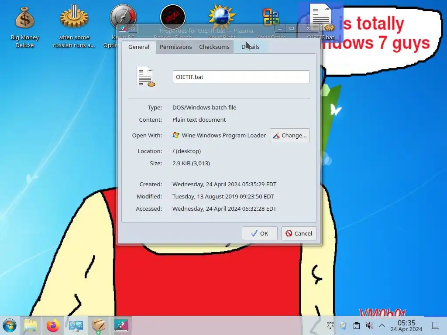Launch Firefox from the taskbar
This screenshot has height=335, width=447.
[x=53, y=325]
